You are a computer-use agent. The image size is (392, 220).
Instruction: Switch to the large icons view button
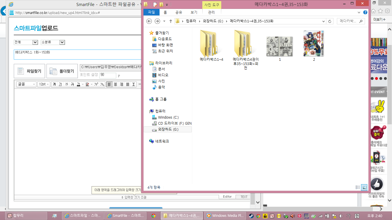click(364, 187)
